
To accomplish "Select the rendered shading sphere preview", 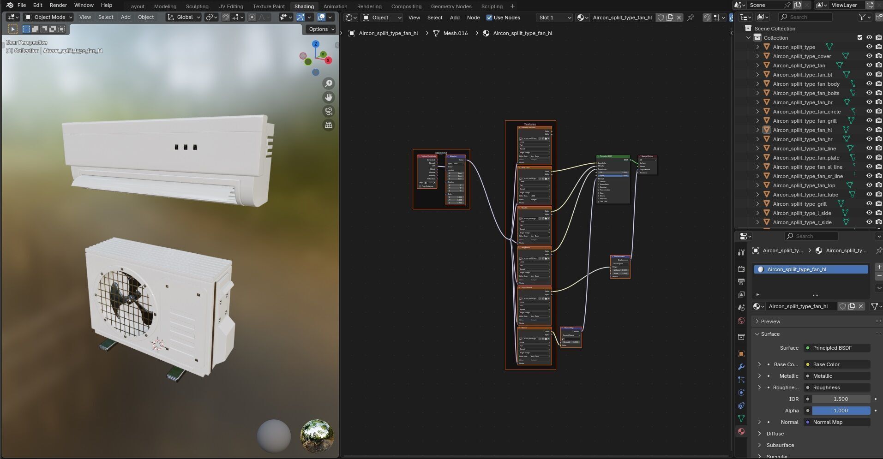I will tap(317, 435).
